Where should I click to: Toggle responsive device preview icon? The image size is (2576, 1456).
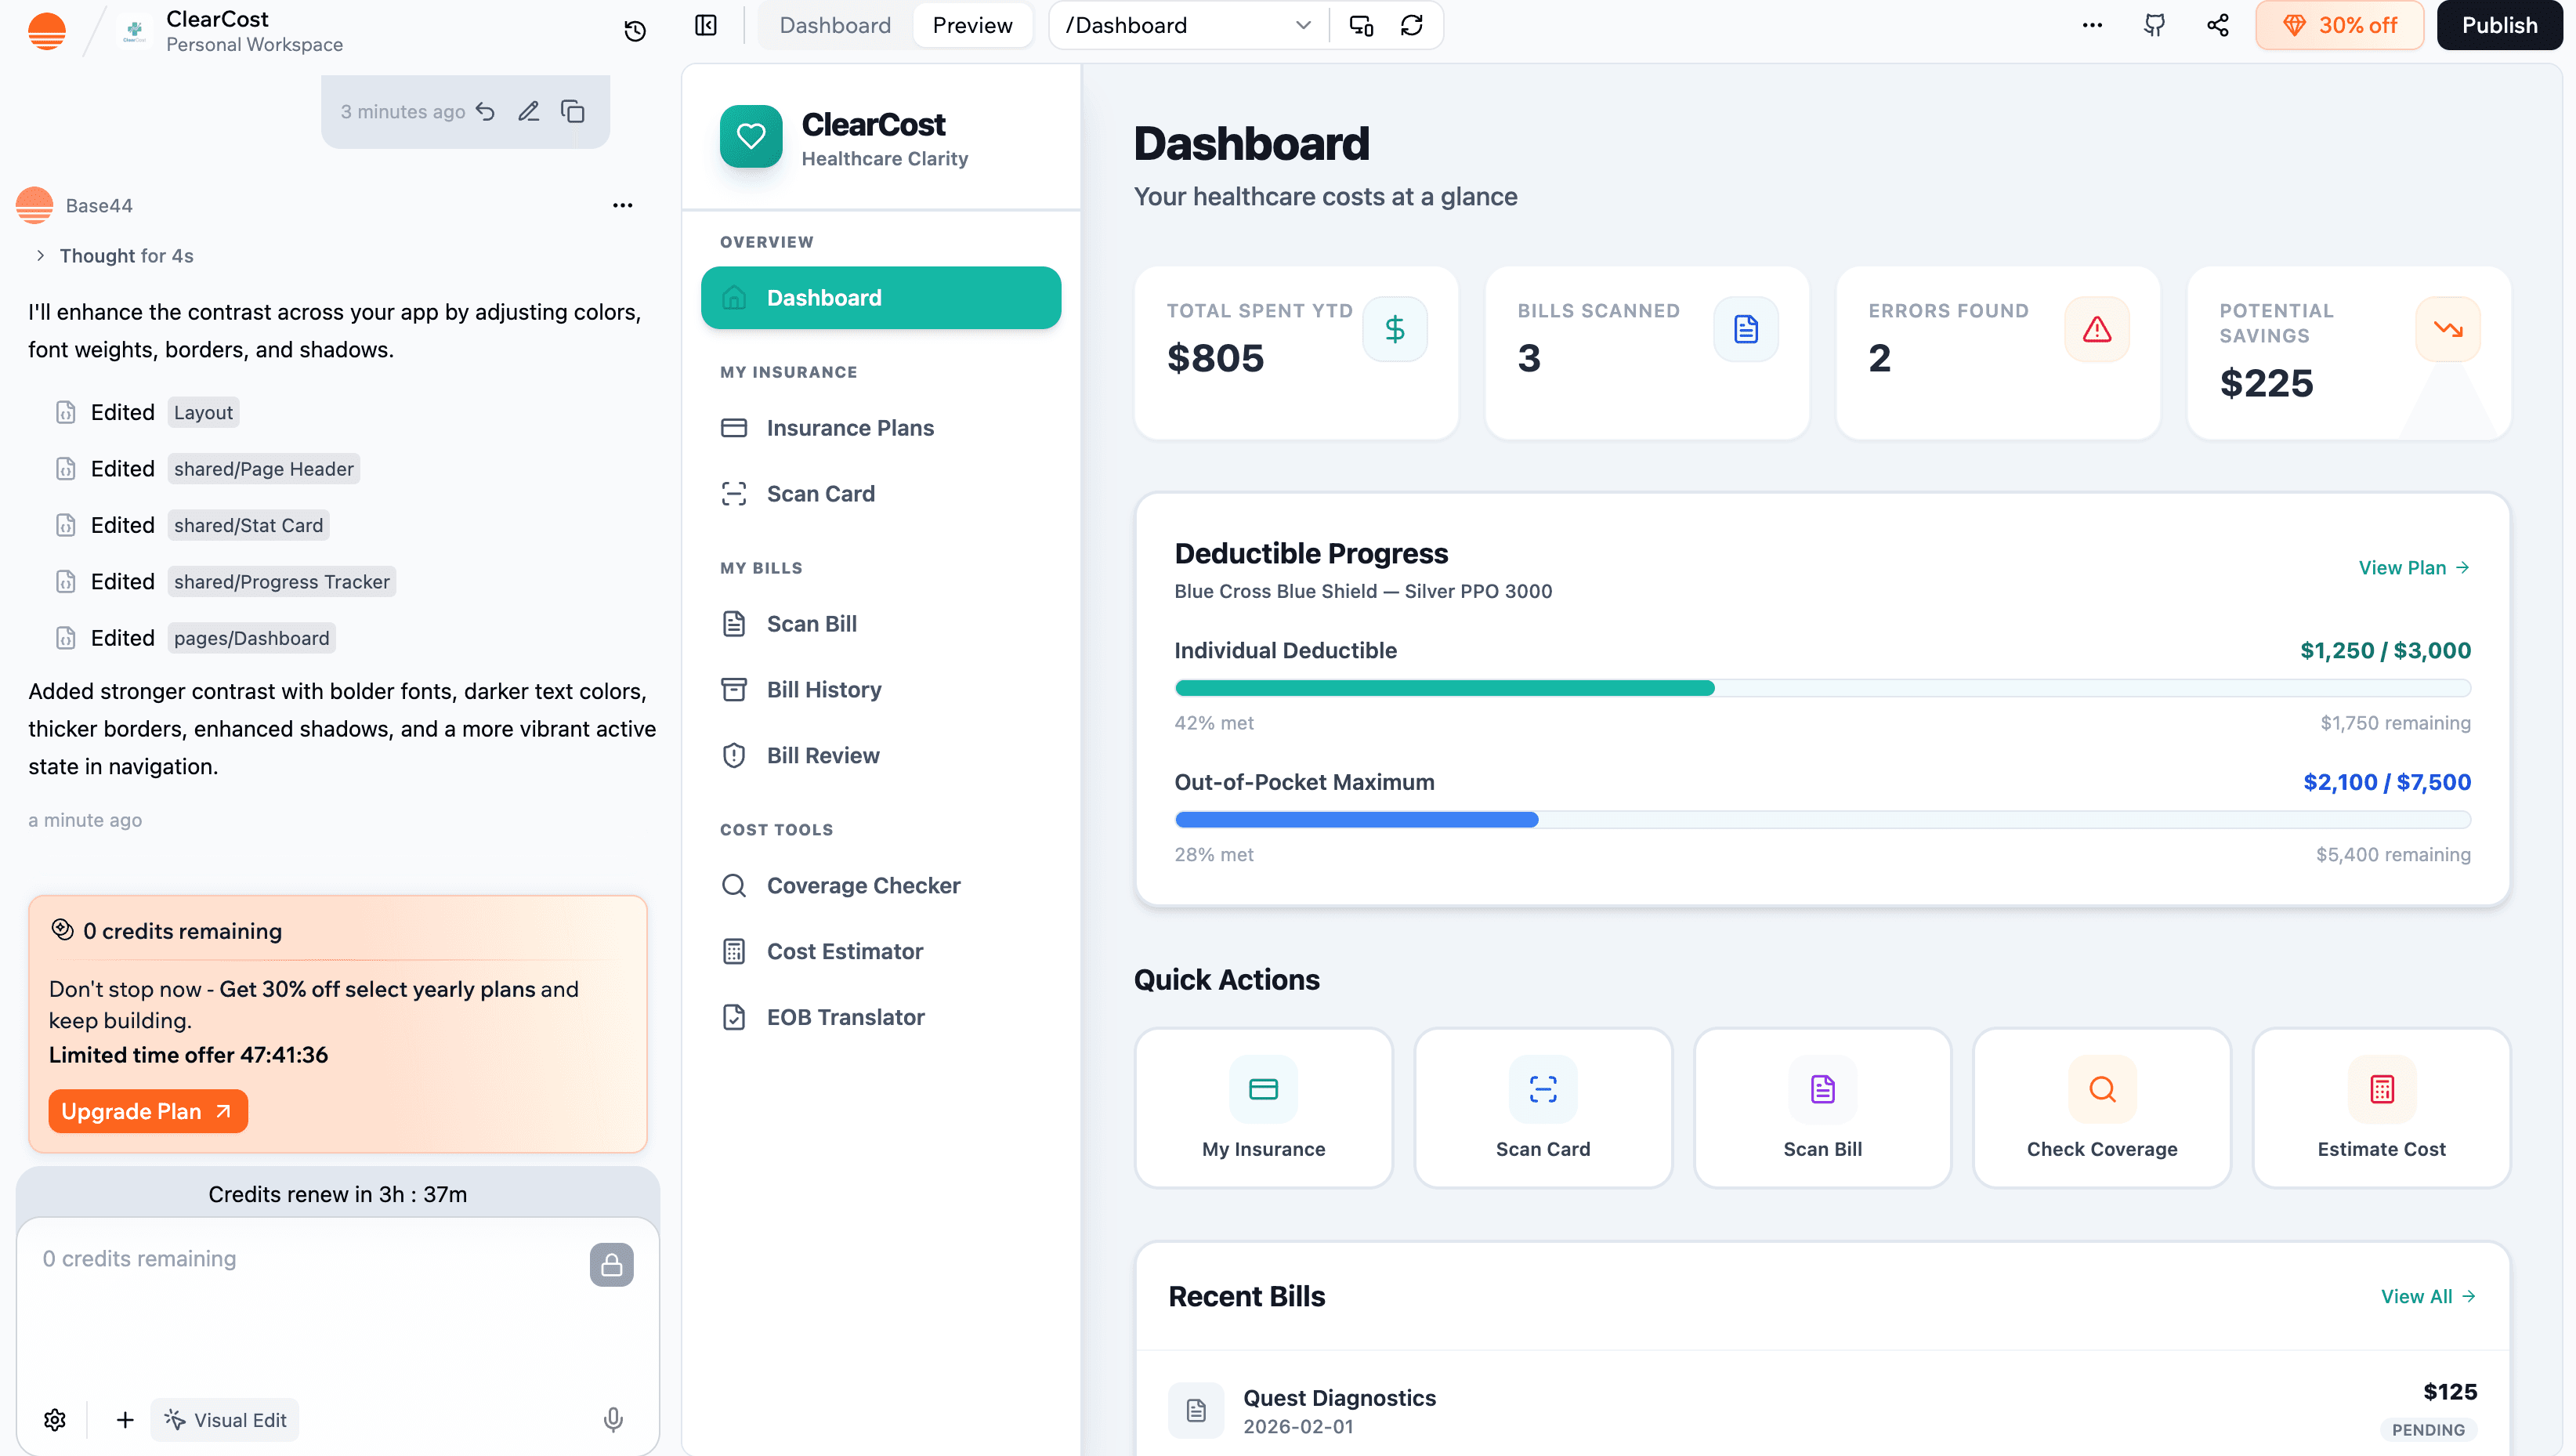[1360, 26]
